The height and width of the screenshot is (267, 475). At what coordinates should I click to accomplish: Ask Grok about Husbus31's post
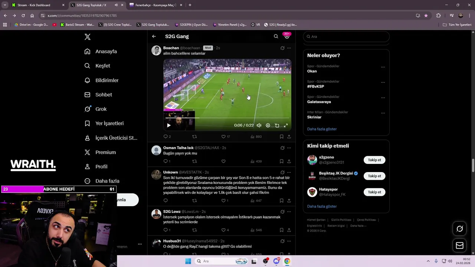coord(282,241)
